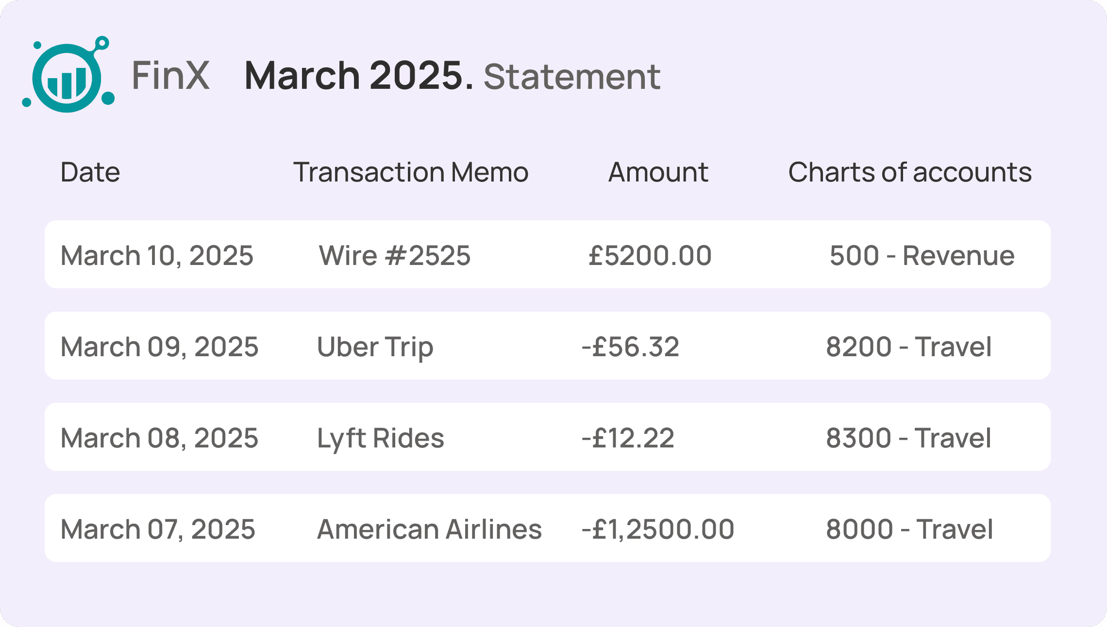Choose the 8200 - Travel account cell
Viewport: 1107px width, 627px height.
[909, 346]
